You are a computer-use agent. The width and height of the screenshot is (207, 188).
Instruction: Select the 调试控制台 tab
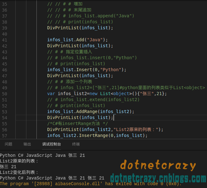tap(52, 144)
